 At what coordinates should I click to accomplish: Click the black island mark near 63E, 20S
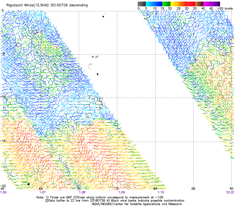pos(29,184)
